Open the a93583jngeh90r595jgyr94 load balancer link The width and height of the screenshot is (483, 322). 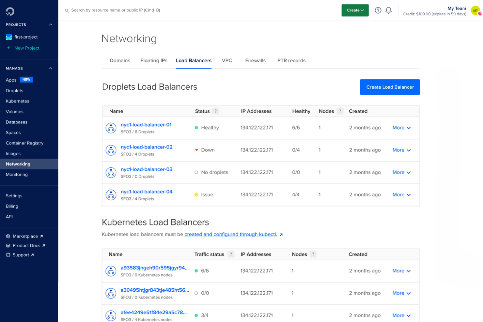[x=155, y=268]
